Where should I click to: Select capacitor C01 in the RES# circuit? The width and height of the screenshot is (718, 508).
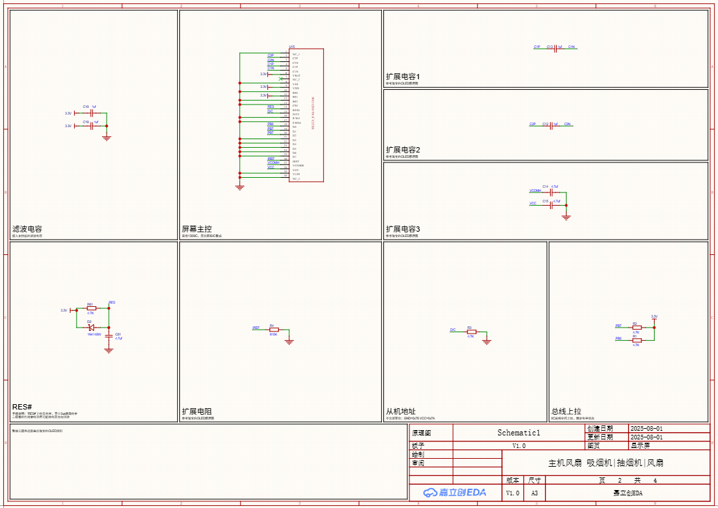point(109,336)
